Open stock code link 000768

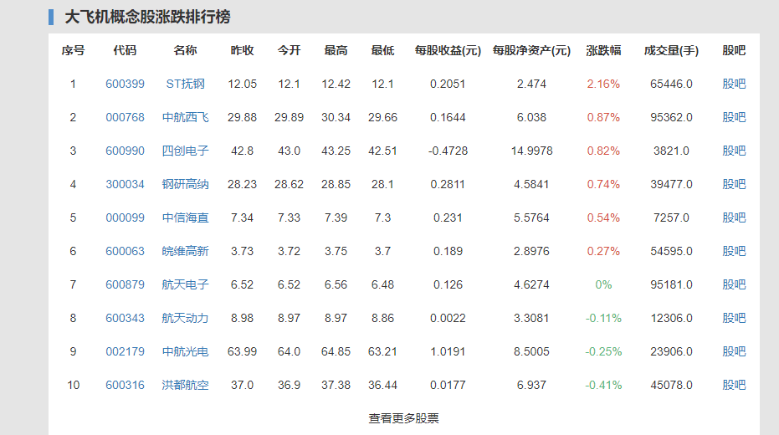(x=125, y=117)
